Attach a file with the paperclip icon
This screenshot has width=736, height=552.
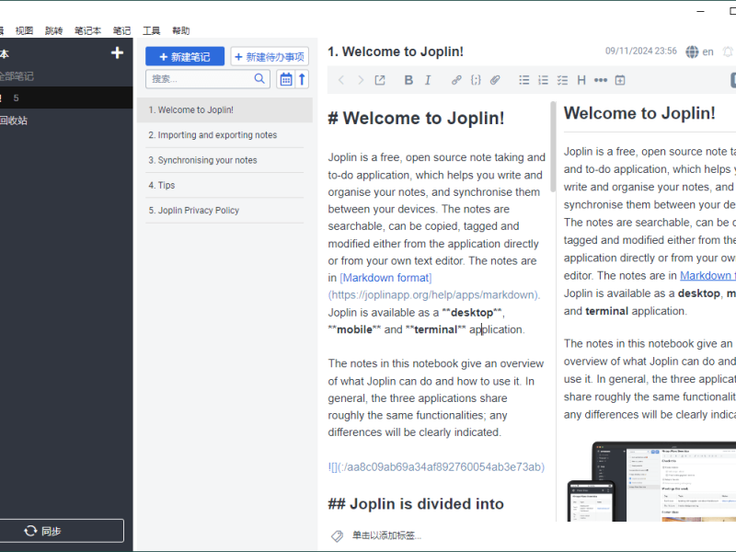495,80
